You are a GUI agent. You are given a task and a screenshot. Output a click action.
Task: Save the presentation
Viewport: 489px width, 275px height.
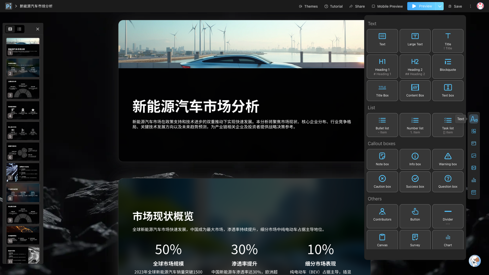455,6
